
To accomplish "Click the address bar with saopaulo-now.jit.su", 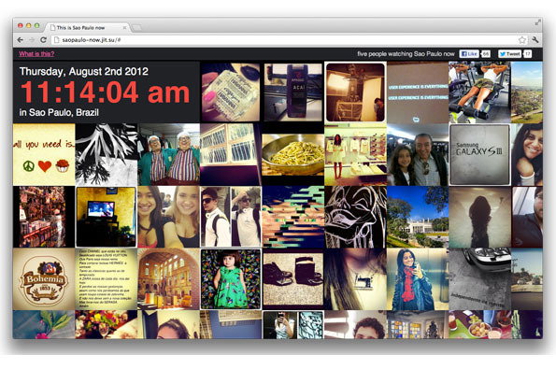I will 290,40.
